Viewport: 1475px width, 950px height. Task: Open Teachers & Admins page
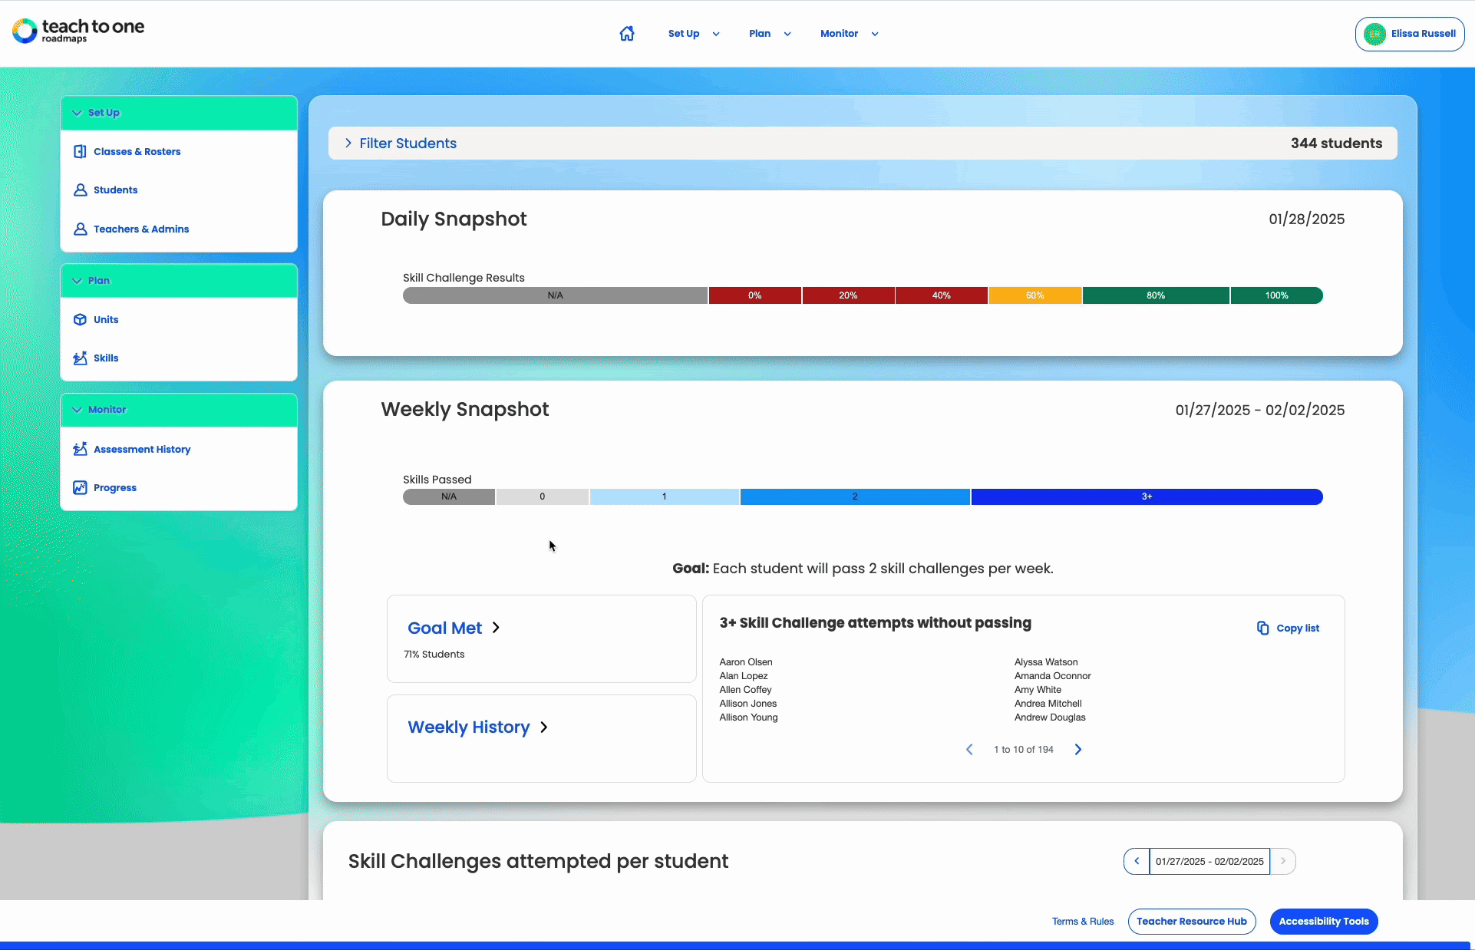[x=141, y=229]
